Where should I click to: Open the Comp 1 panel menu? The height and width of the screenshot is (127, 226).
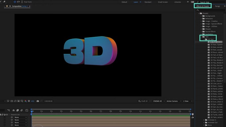30,6
